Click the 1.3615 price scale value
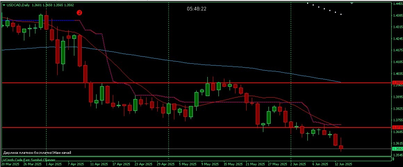Image resolution: width=403 pixels, height=167 pixels. coord(397,143)
